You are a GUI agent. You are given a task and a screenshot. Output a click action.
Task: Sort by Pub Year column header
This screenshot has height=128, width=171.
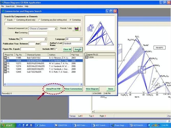[x=76, y=55]
